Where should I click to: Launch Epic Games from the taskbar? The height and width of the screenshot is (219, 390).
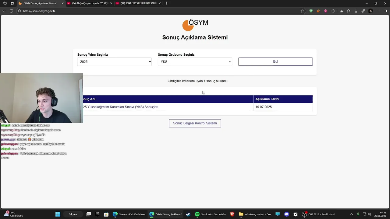(97, 214)
